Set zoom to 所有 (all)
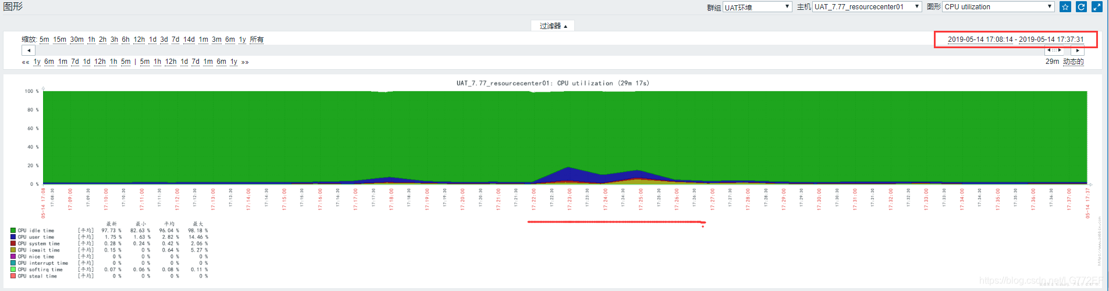 (x=257, y=39)
